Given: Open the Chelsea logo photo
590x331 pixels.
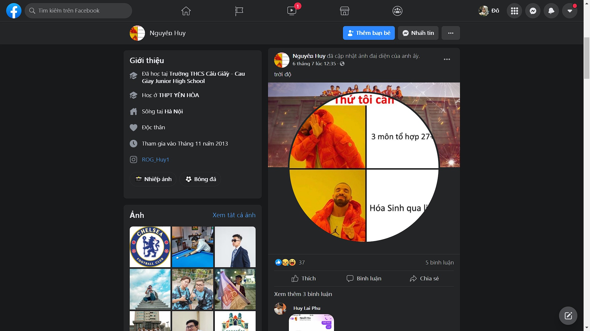Looking at the screenshot, I should pos(150,247).
